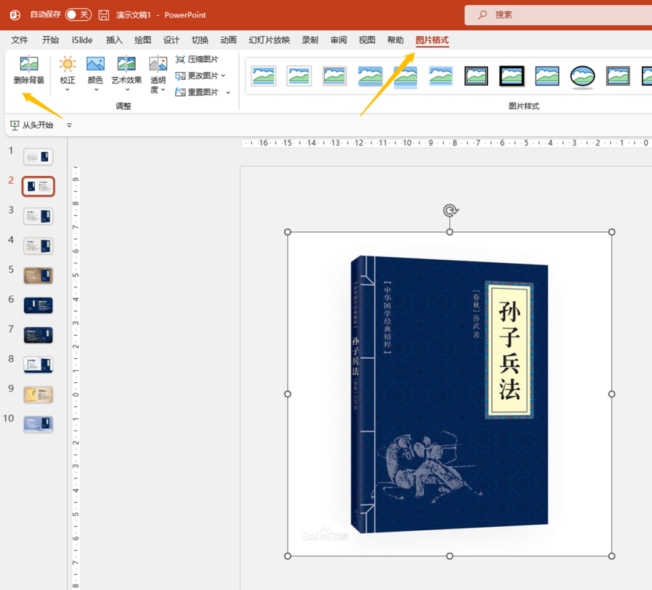Apply the first picture style thumbnail
Image resolution: width=652 pixels, height=590 pixels.
pos(264,76)
